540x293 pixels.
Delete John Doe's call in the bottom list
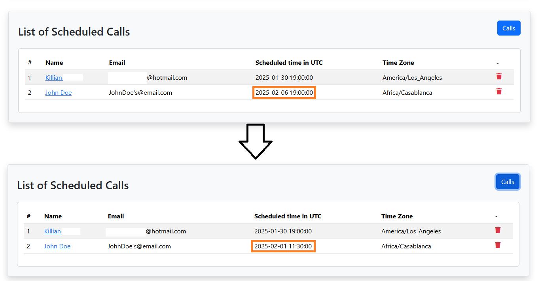coord(498,245)
